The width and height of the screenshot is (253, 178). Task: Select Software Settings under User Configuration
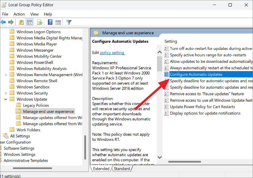(19, 148)
